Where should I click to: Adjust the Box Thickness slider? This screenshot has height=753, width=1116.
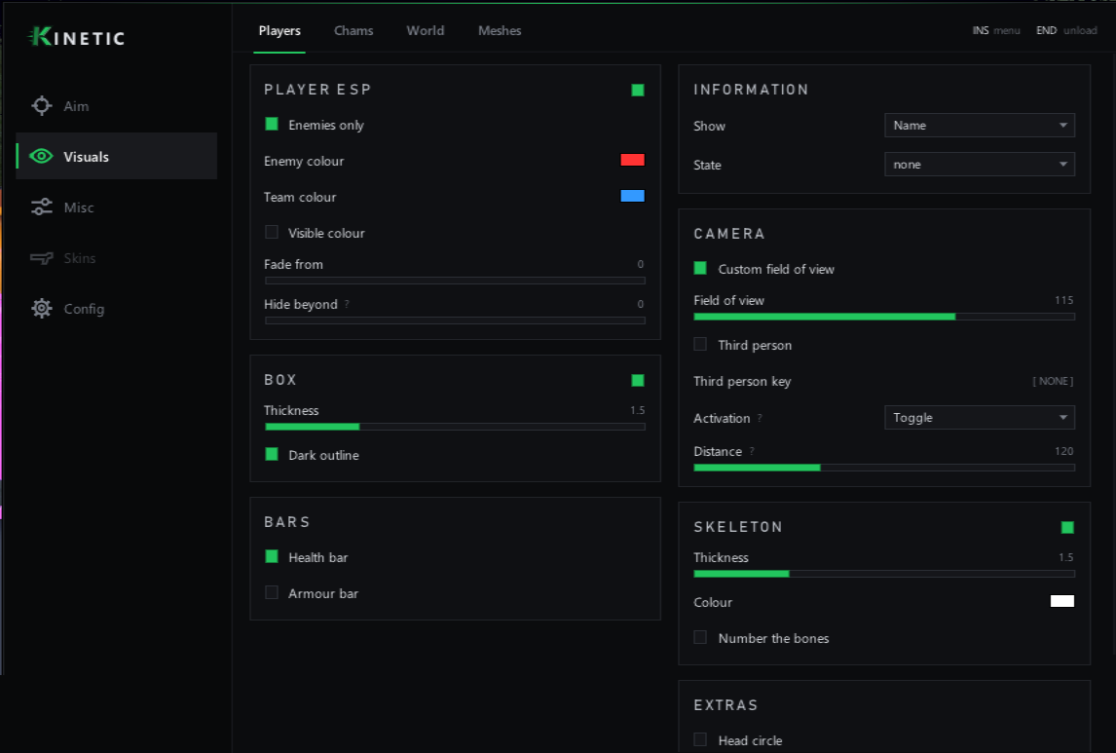tap(455, 427)
